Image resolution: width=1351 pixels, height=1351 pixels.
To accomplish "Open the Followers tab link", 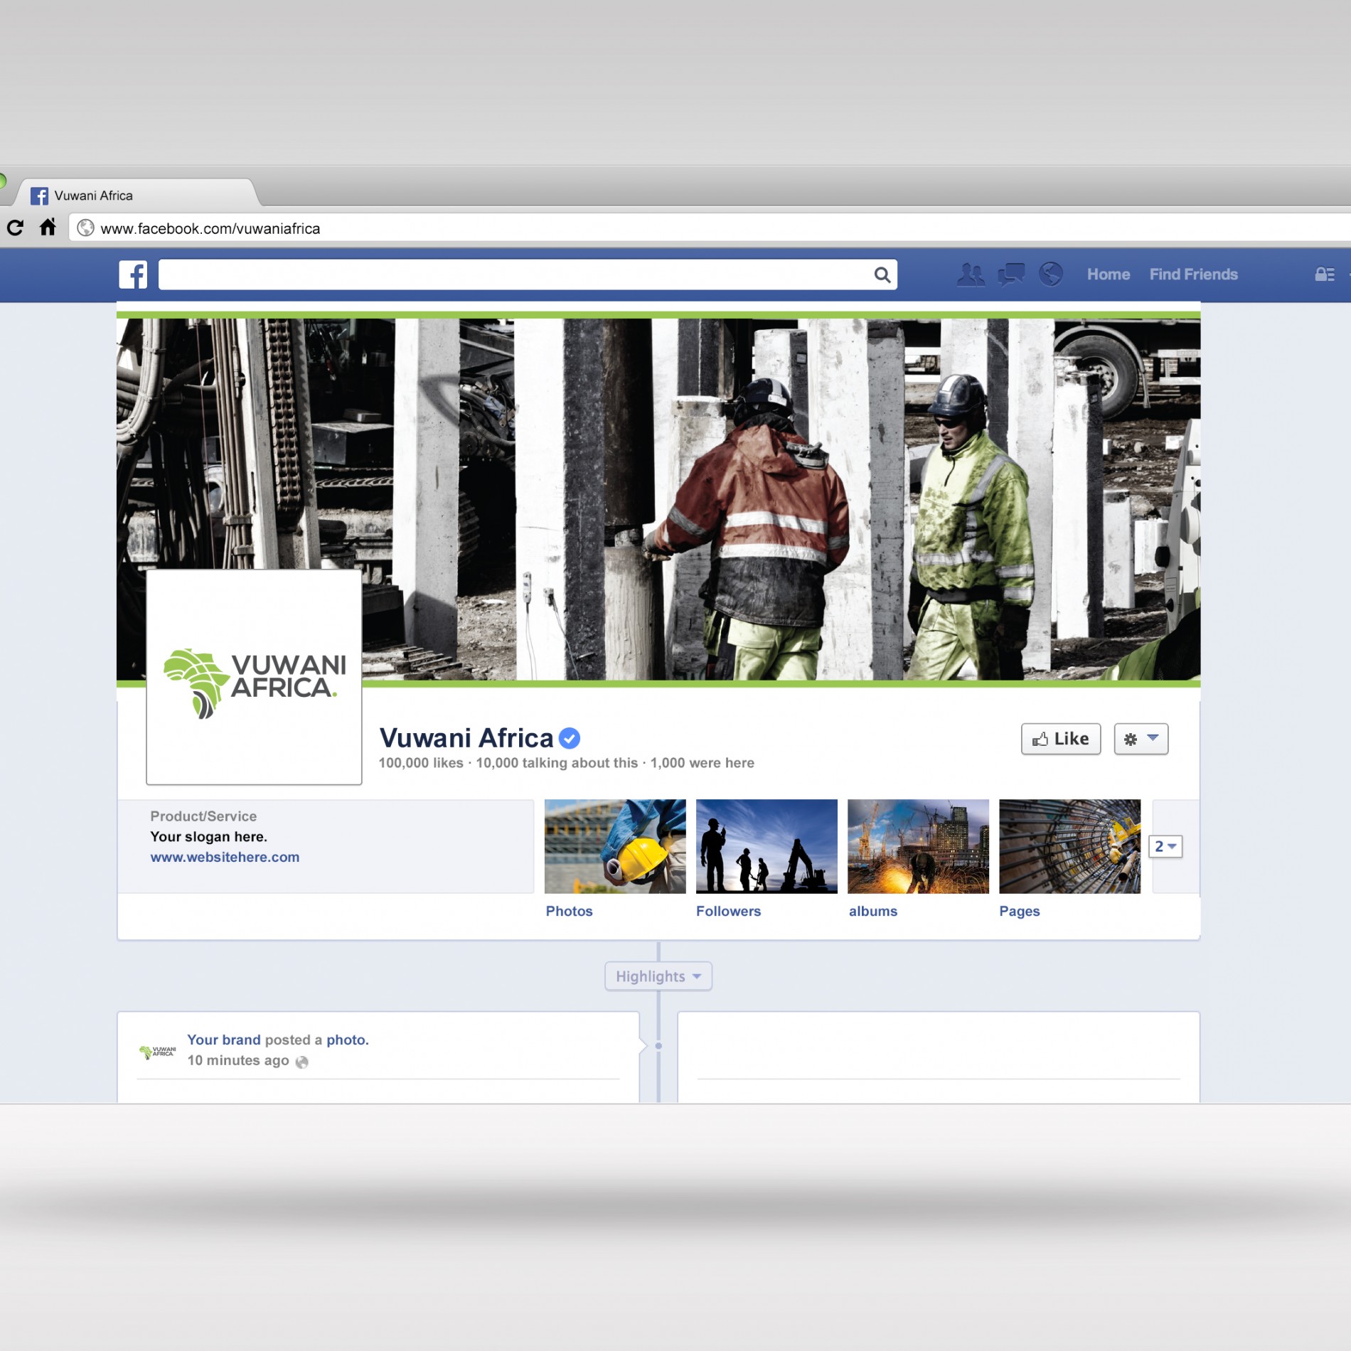I will 728,911.
